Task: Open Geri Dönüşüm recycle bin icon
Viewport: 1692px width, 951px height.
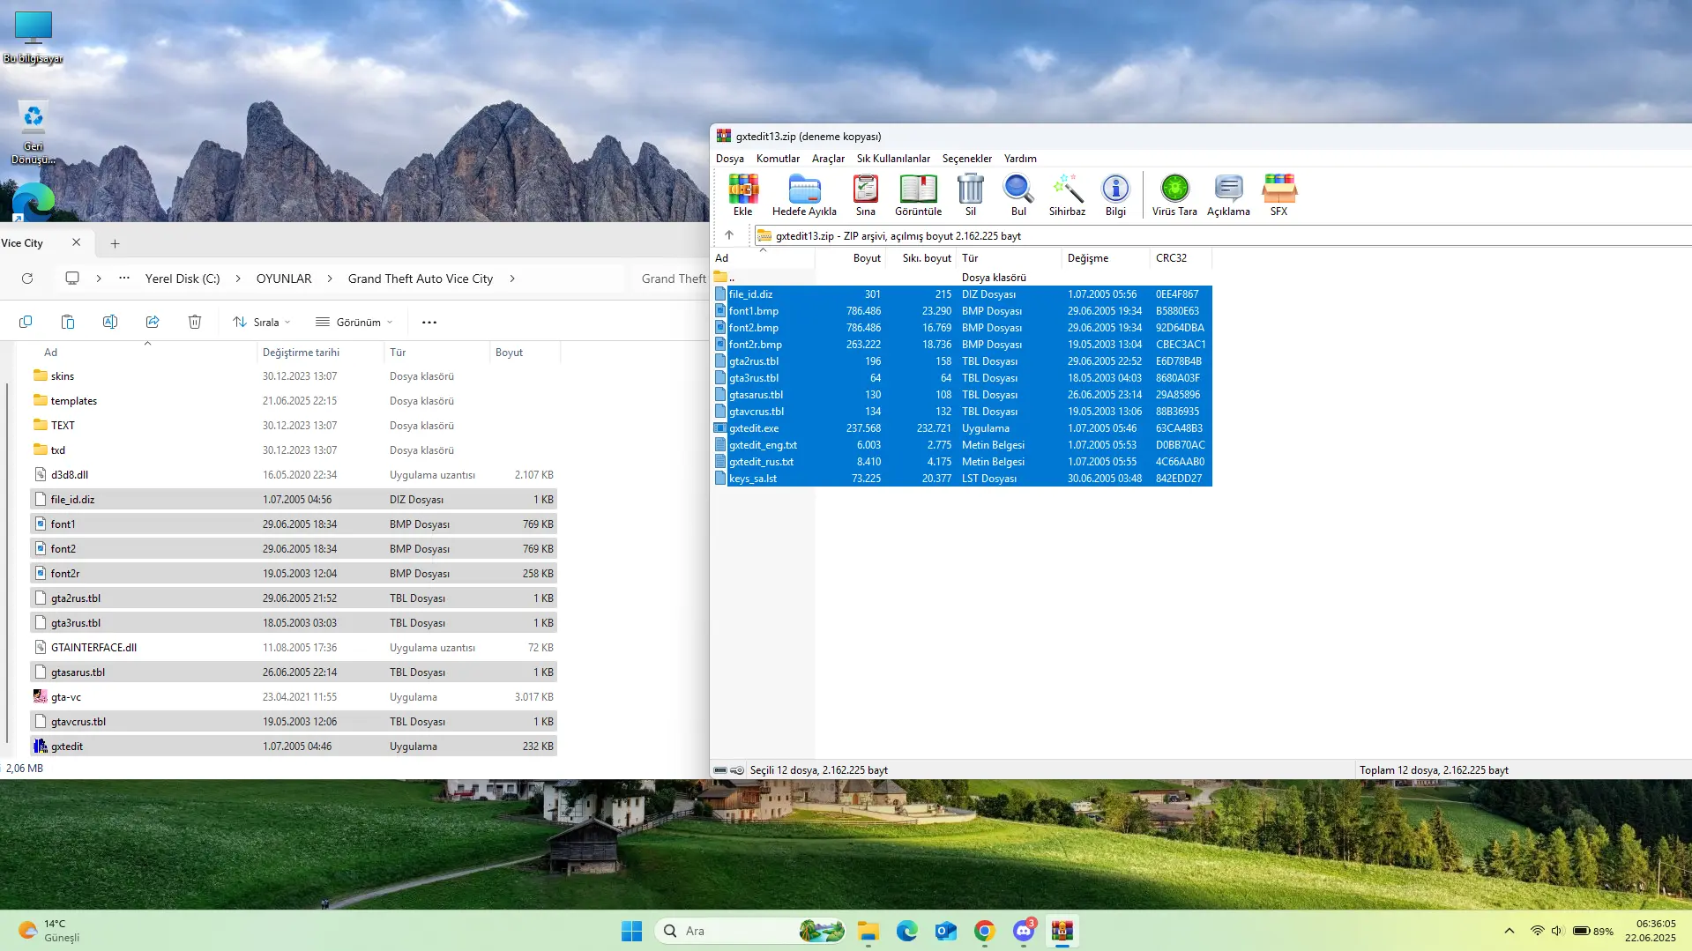Action: pyautogui.click(x=34, y=132)
